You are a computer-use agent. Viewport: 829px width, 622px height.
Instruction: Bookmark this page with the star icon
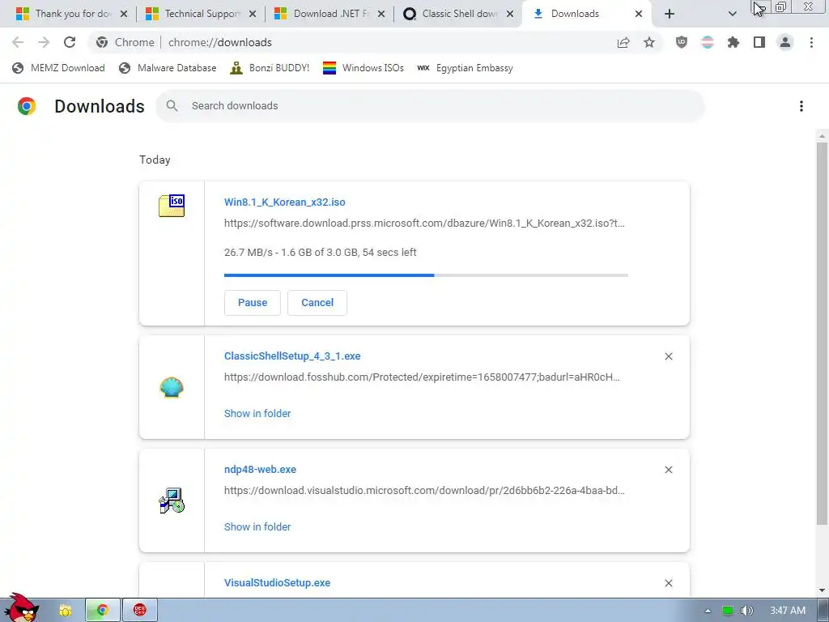pos(649,42)
